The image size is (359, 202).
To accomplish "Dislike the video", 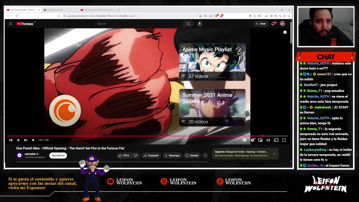I will click(135, 155).
